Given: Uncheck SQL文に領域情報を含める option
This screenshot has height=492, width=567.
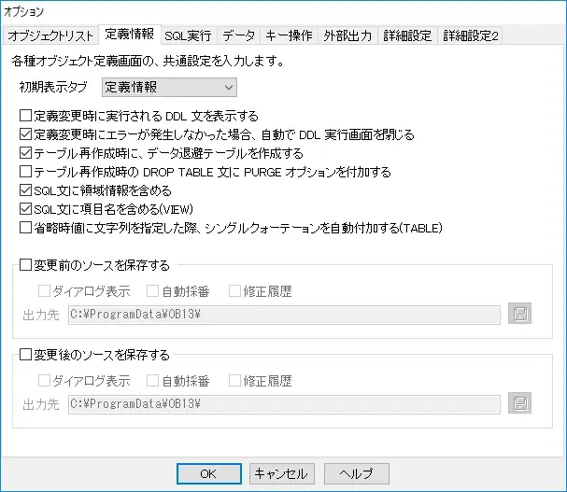Looking at the screenshot, I should click(26, 190).
